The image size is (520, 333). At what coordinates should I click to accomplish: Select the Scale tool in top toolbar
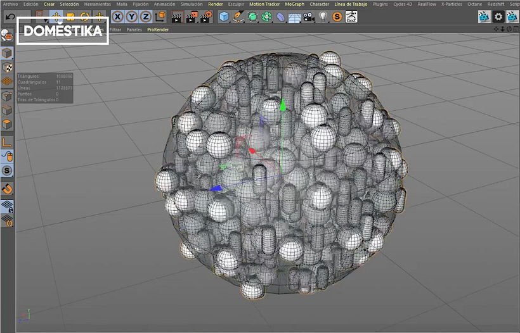click(x=70, y=16)
